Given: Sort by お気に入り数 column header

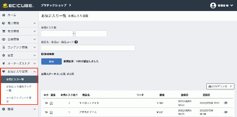Looking at the screenshot, I should [69, 95].
